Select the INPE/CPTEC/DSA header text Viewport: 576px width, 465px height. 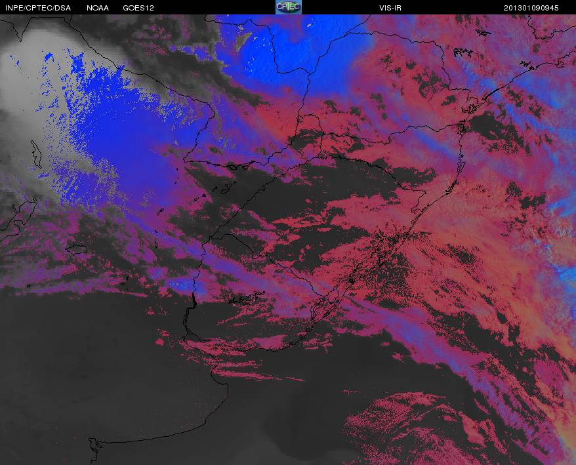[x=38, y=8]
